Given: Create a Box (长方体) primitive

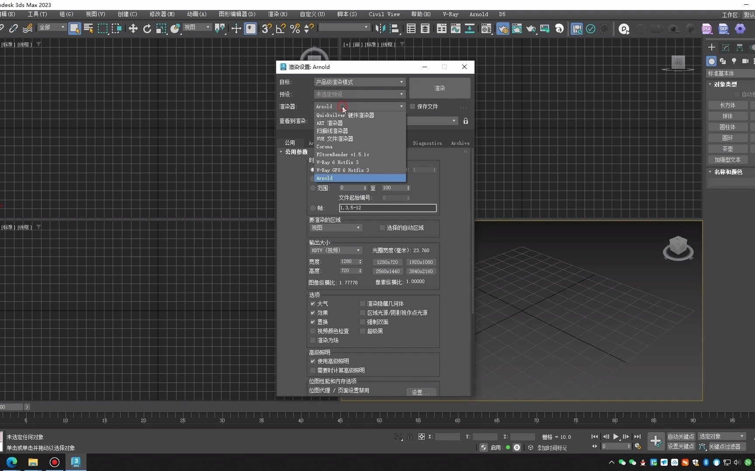Looking at the screenshot, I should [x=727, y=105].
